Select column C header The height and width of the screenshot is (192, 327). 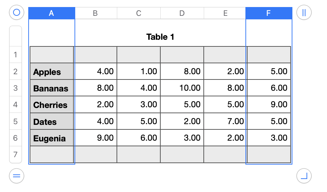click(138, 13)
